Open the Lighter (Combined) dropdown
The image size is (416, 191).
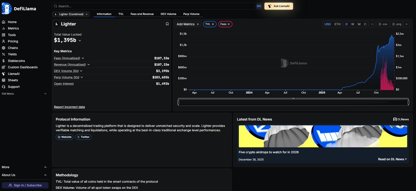coord(71,14)
